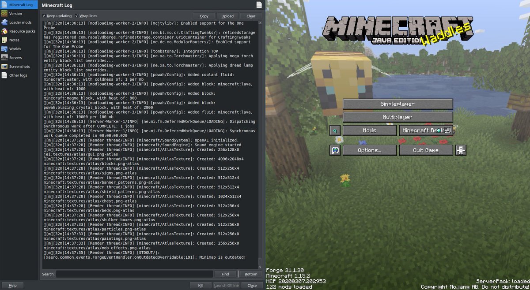Jump to log Bottom
Viewport: 530px width, 290px height.
point(251,274)
